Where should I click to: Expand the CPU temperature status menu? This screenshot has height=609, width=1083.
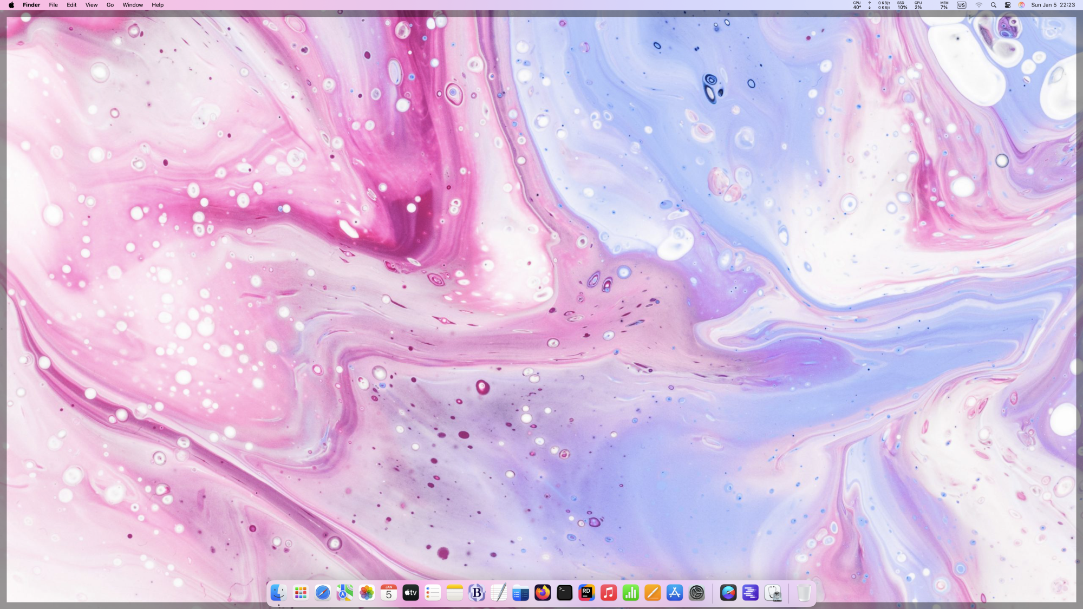(857, 5)
